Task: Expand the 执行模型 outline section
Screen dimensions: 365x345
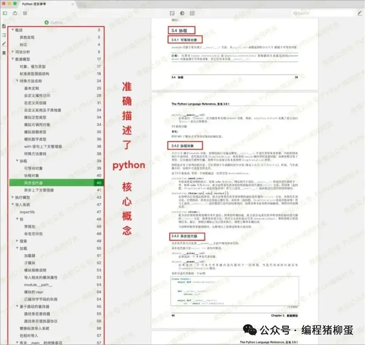Action: coord(12,197)
